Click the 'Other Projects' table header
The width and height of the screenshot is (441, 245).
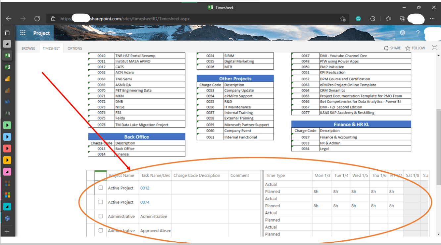pos(235,79)
